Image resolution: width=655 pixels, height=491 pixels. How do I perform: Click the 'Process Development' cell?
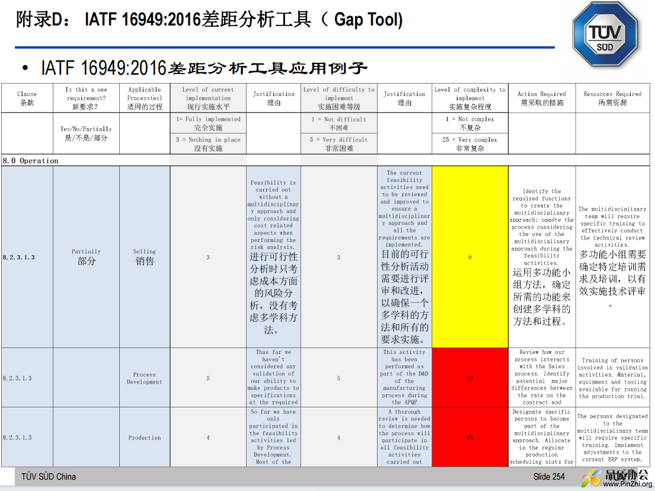pos(145,378)
